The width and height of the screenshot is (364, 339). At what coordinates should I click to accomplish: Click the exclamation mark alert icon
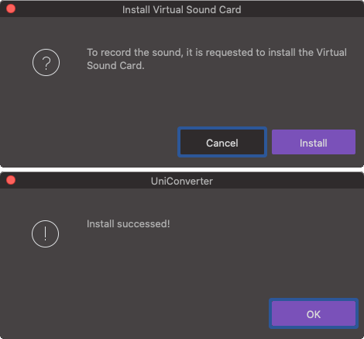pyautogui.click(x=46, y=233)
